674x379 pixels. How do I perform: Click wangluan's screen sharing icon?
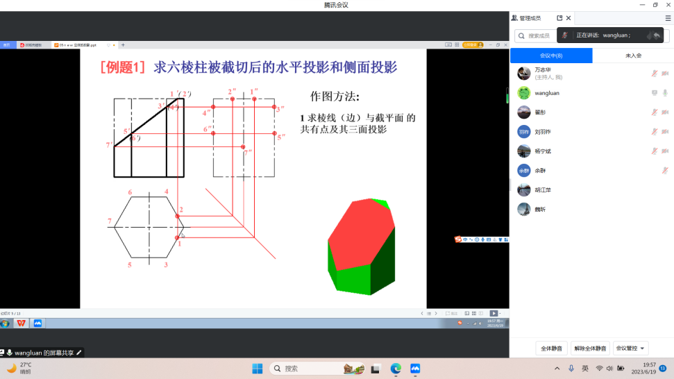point(654,93)
